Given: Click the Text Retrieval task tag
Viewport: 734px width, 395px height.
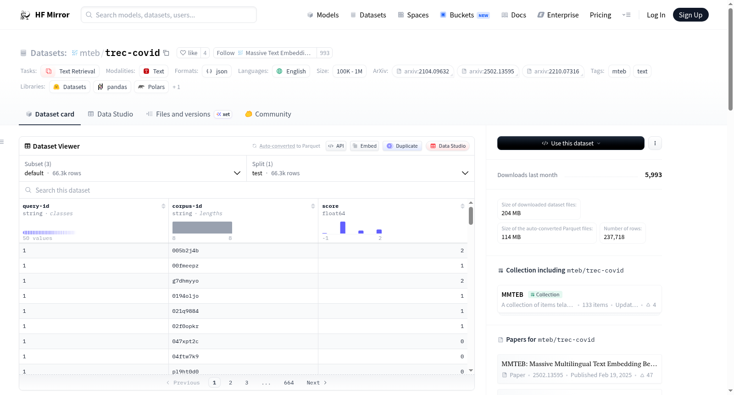Looking at the screenshot, I should click(x=70, y=71).
